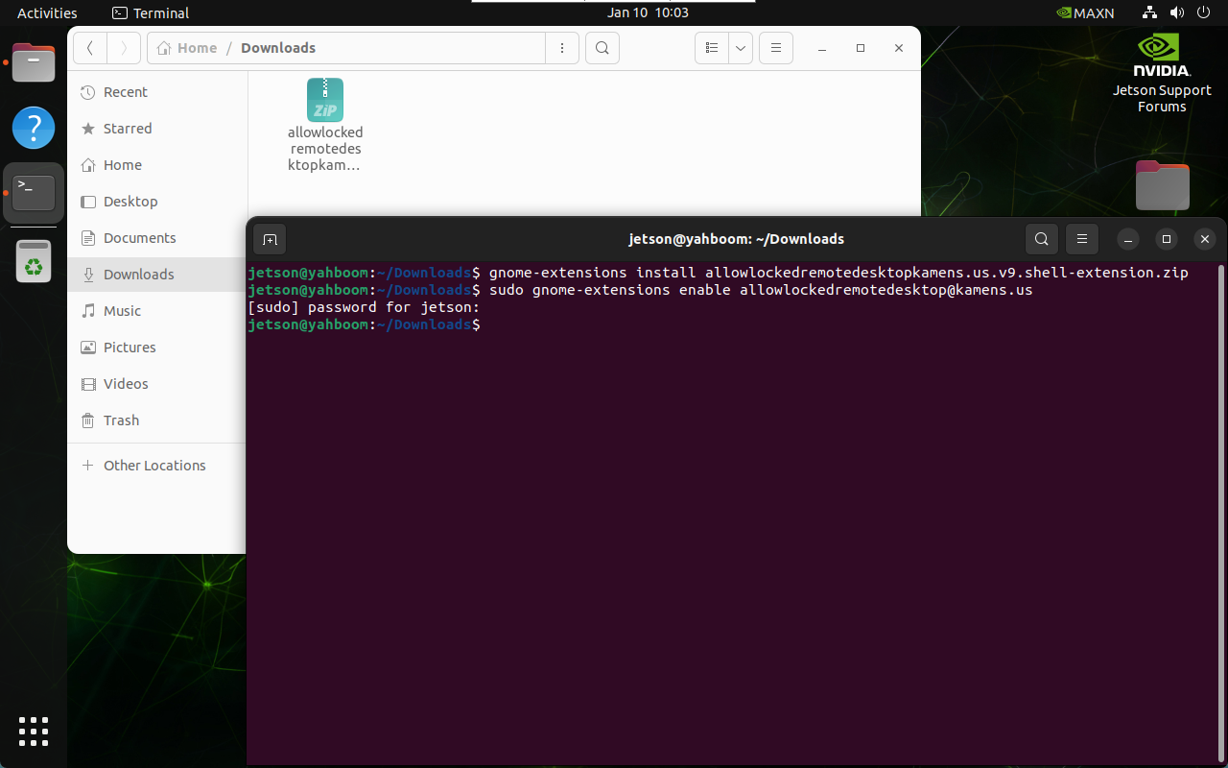Go to Home via the breadcrumb link

tap(196, 47)
